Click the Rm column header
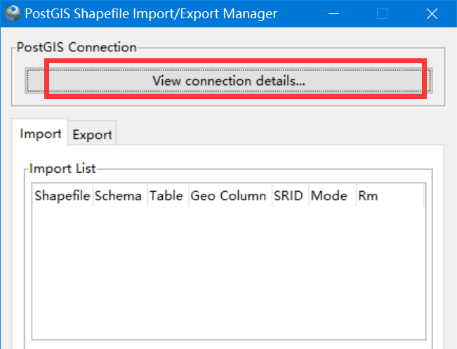The height and width of the screenshot is (349, 457). pyautogui.click(x=368, y=196)
